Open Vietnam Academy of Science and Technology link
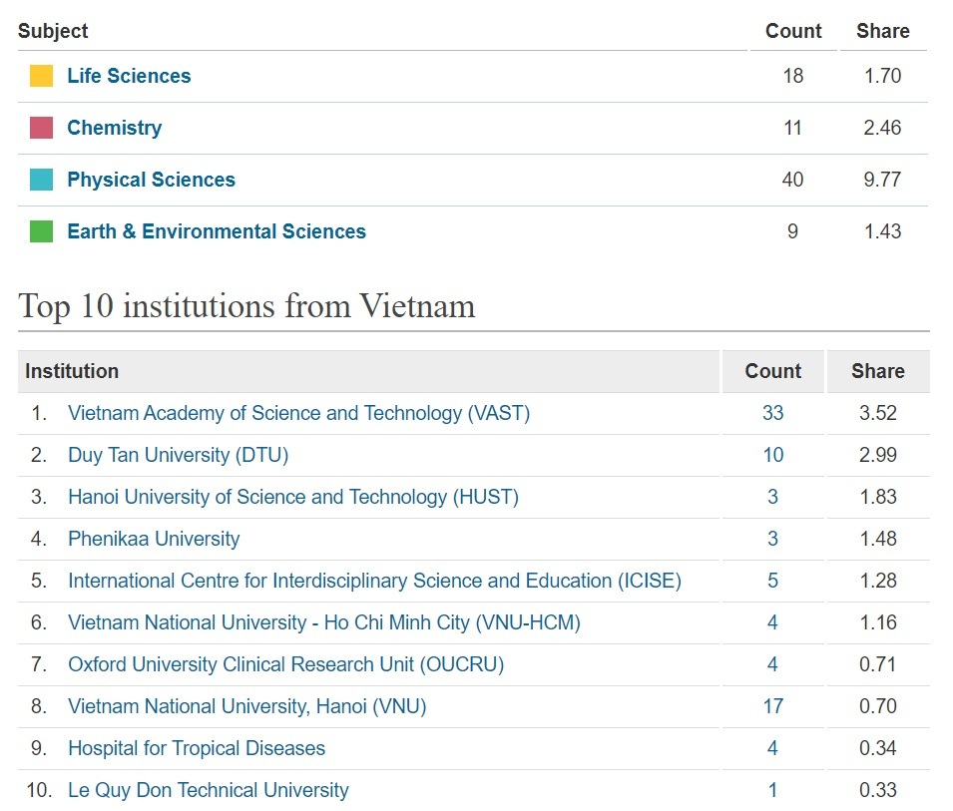 click(298, 413)
